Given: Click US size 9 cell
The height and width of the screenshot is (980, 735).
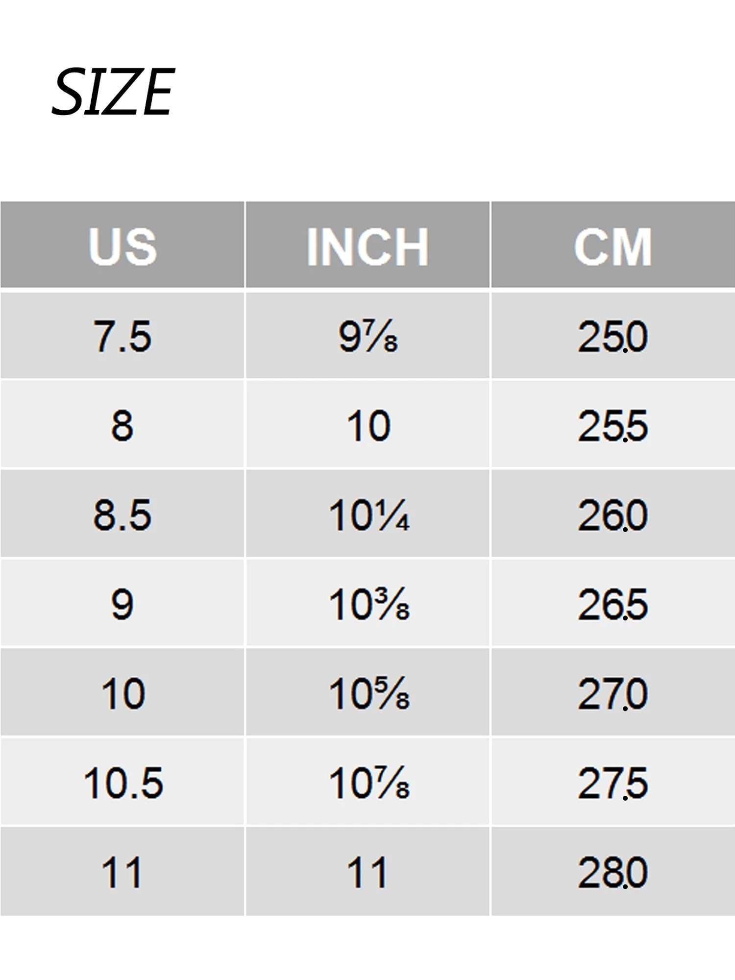Looking at the screenshot, I should [122, 603].
